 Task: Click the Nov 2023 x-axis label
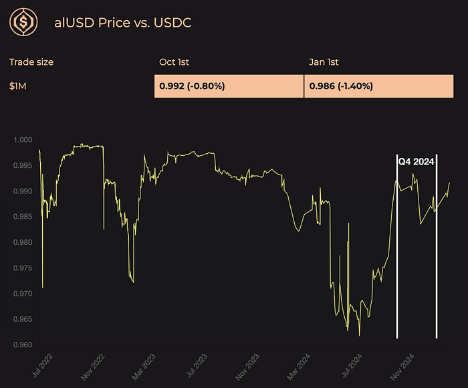pos(247,367)
